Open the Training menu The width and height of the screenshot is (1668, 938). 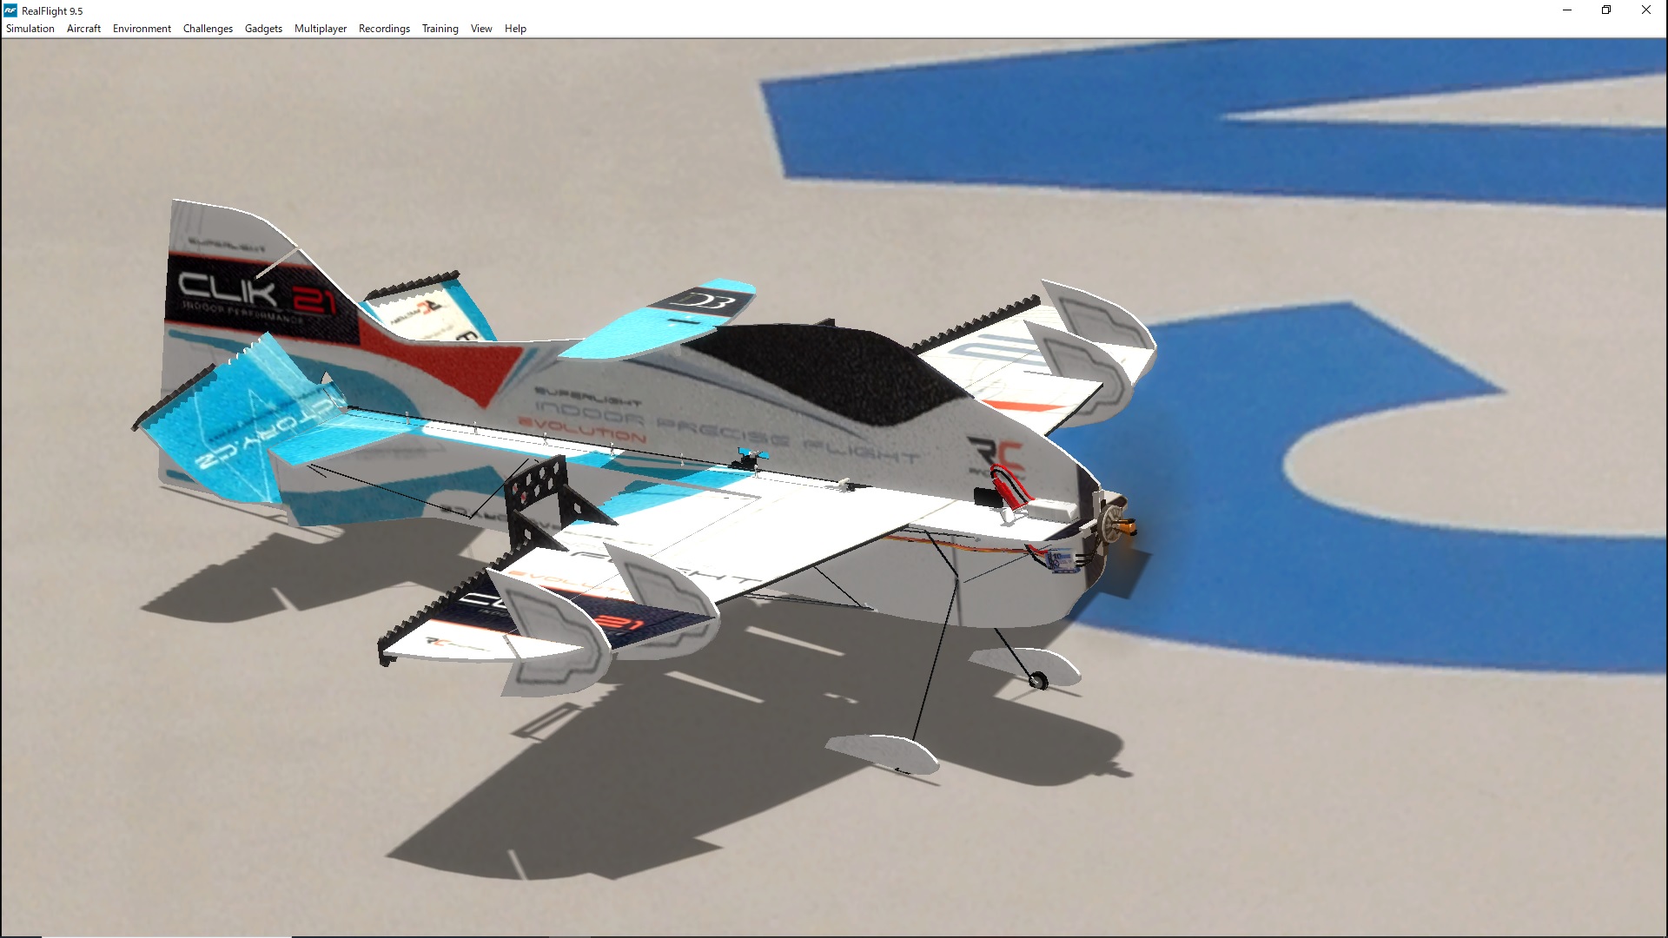pyautogui.click(x=440, y=29)
